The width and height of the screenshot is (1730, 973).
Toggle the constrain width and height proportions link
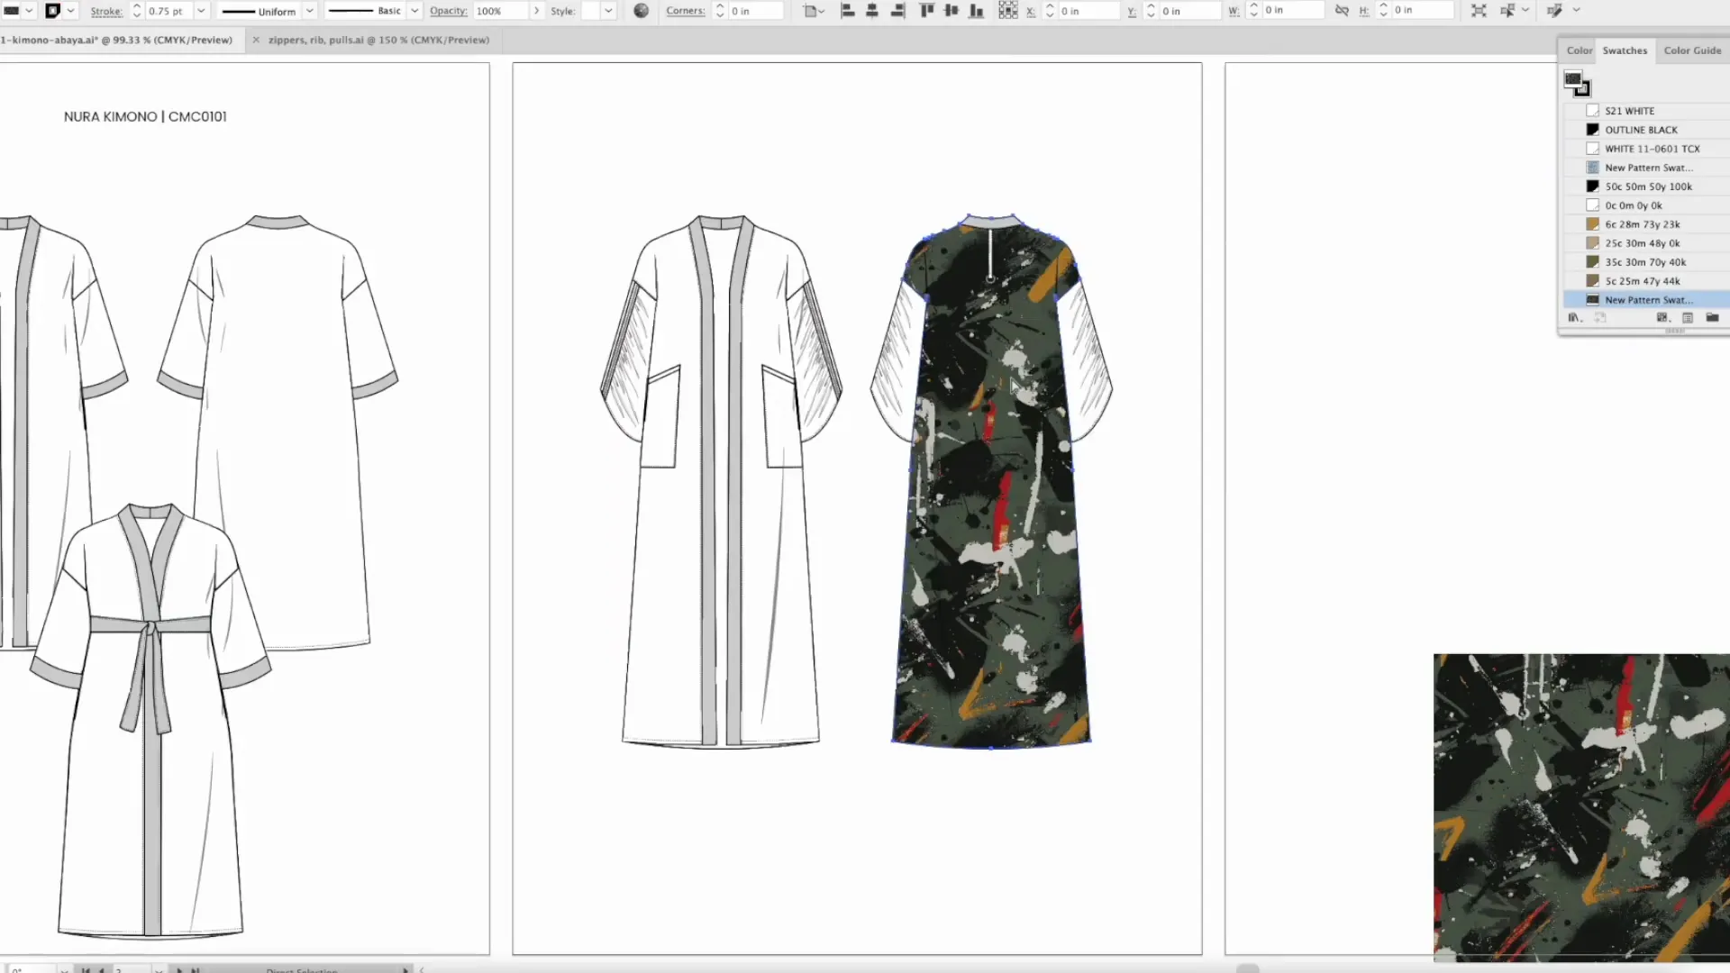[x=1342, y=10]
